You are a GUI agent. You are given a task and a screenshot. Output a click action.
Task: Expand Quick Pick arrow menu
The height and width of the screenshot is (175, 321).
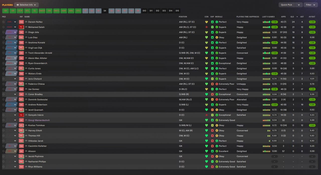click(x=299, y=5)
